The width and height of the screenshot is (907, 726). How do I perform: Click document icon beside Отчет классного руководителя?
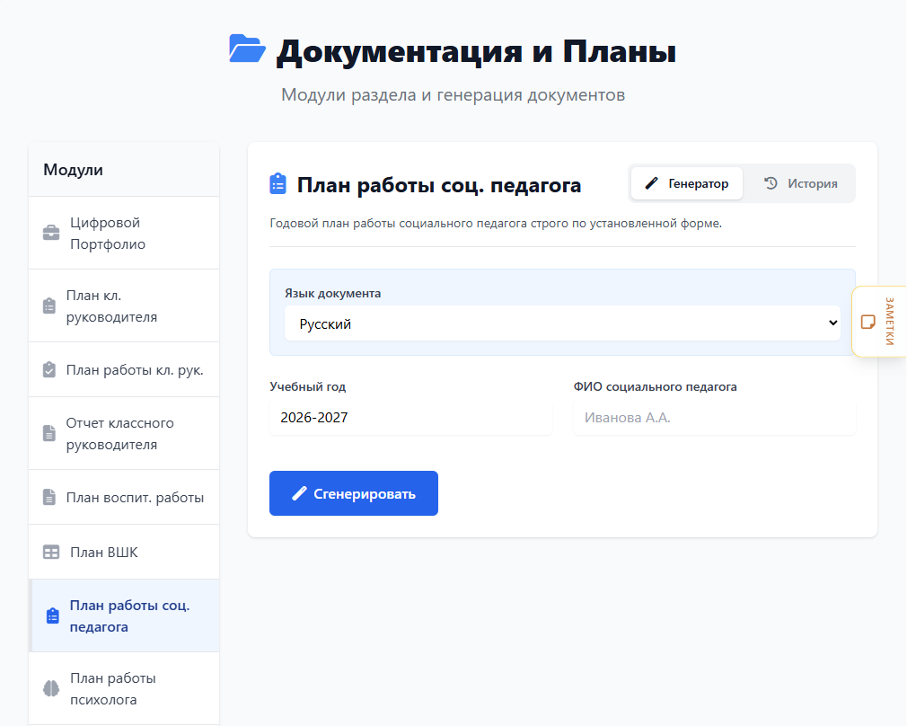point(49,433)
